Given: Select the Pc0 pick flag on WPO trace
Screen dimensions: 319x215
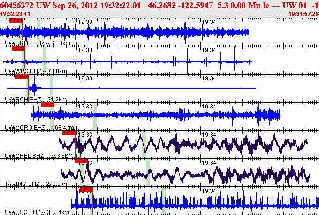Looking at the screenshot, I should pos(18,48).
